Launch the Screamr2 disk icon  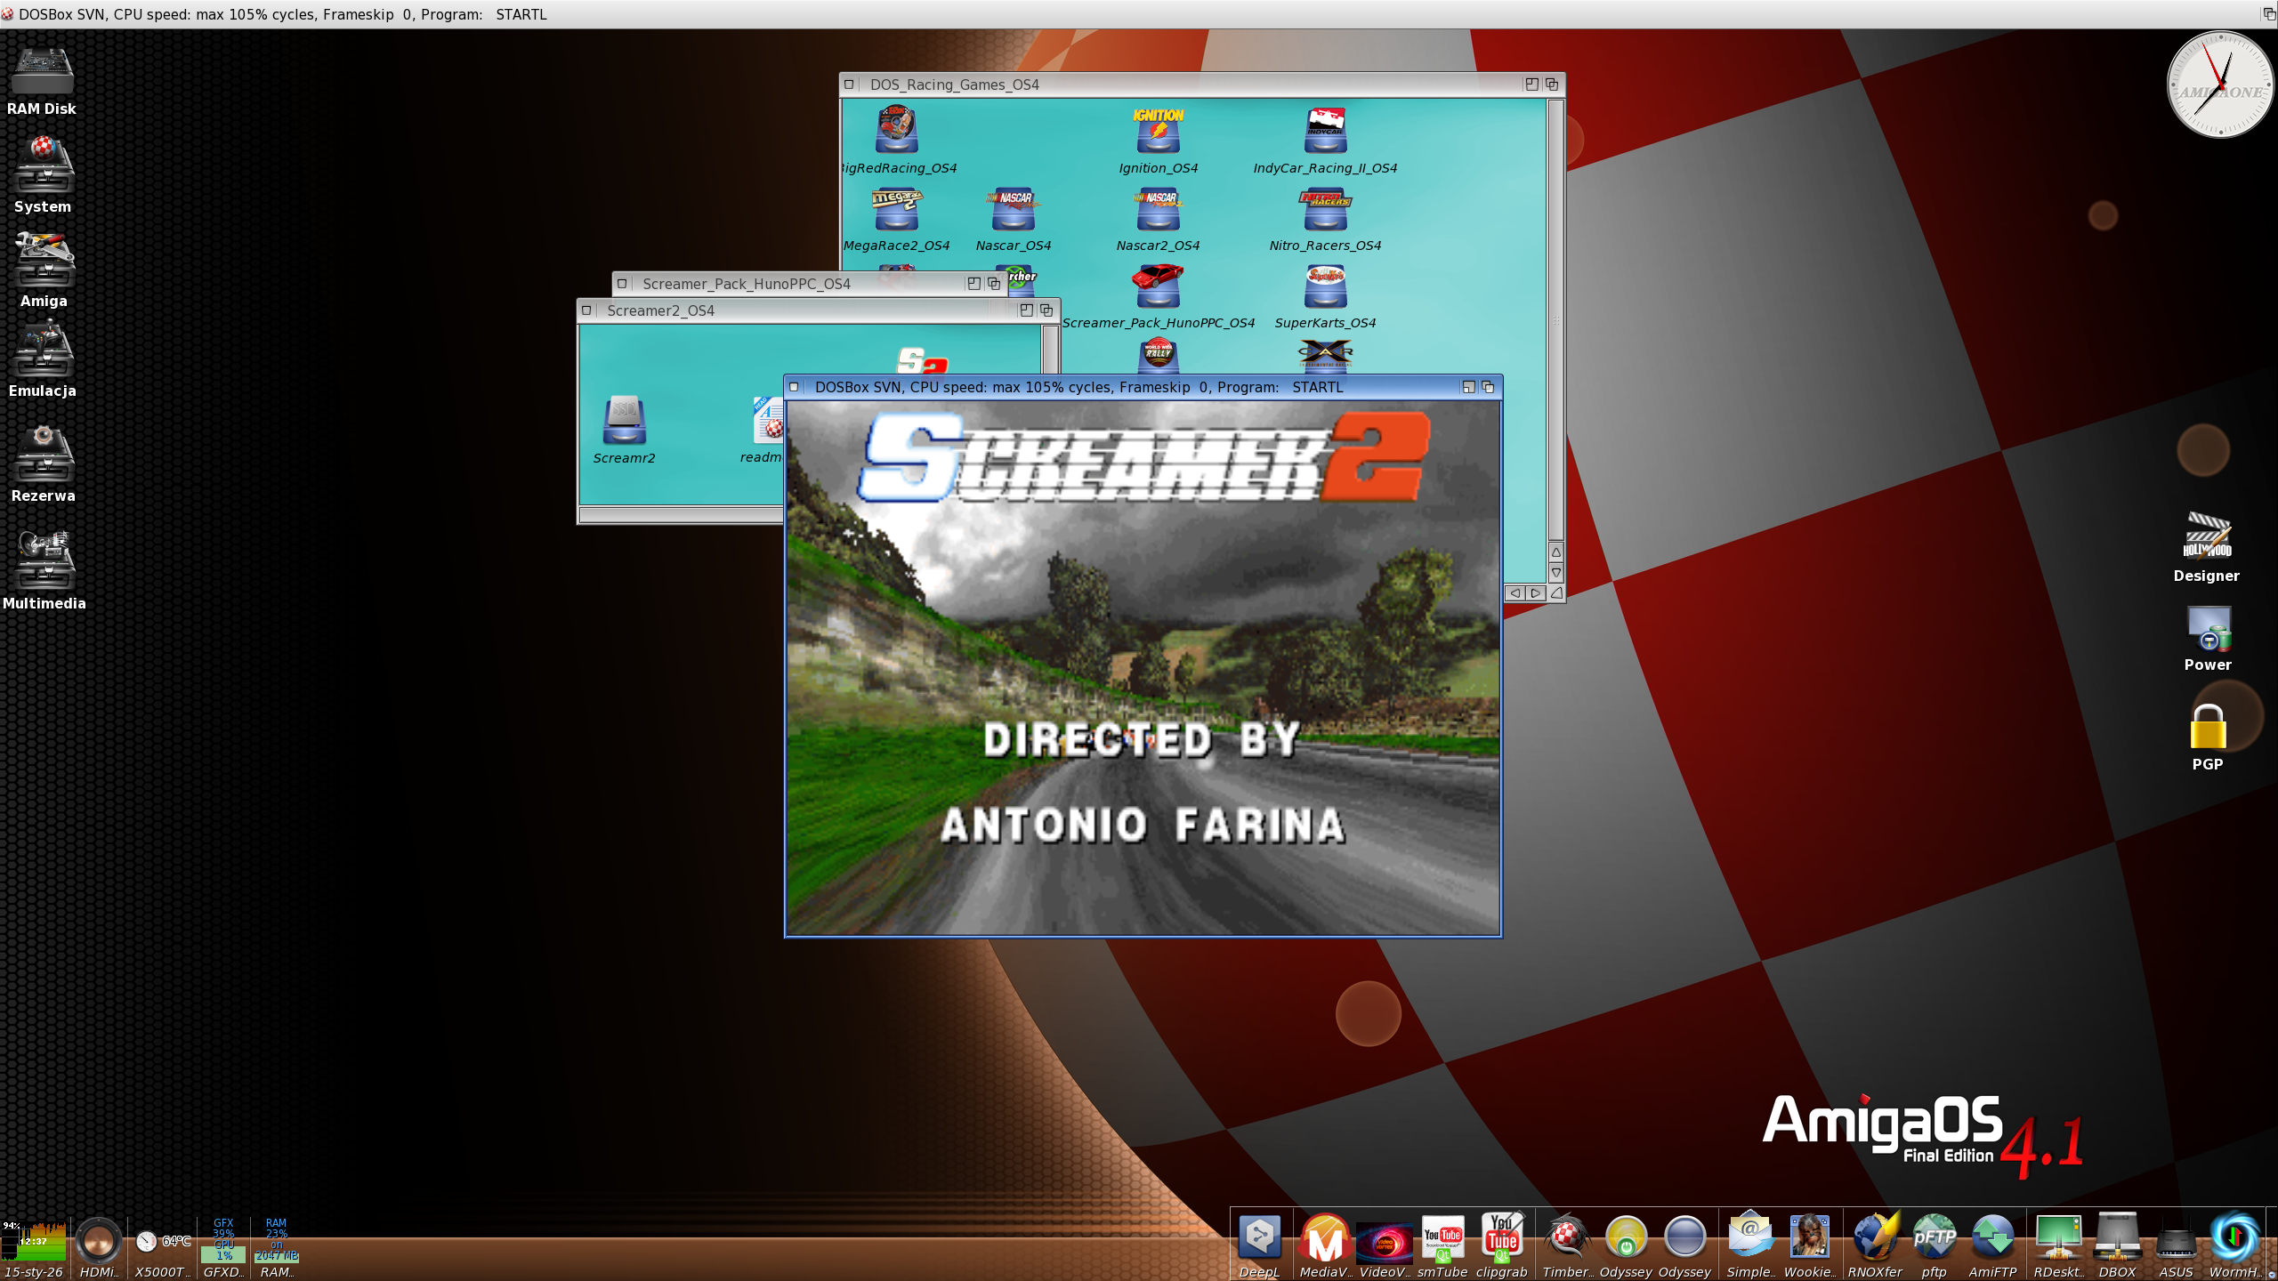(624, 420)
